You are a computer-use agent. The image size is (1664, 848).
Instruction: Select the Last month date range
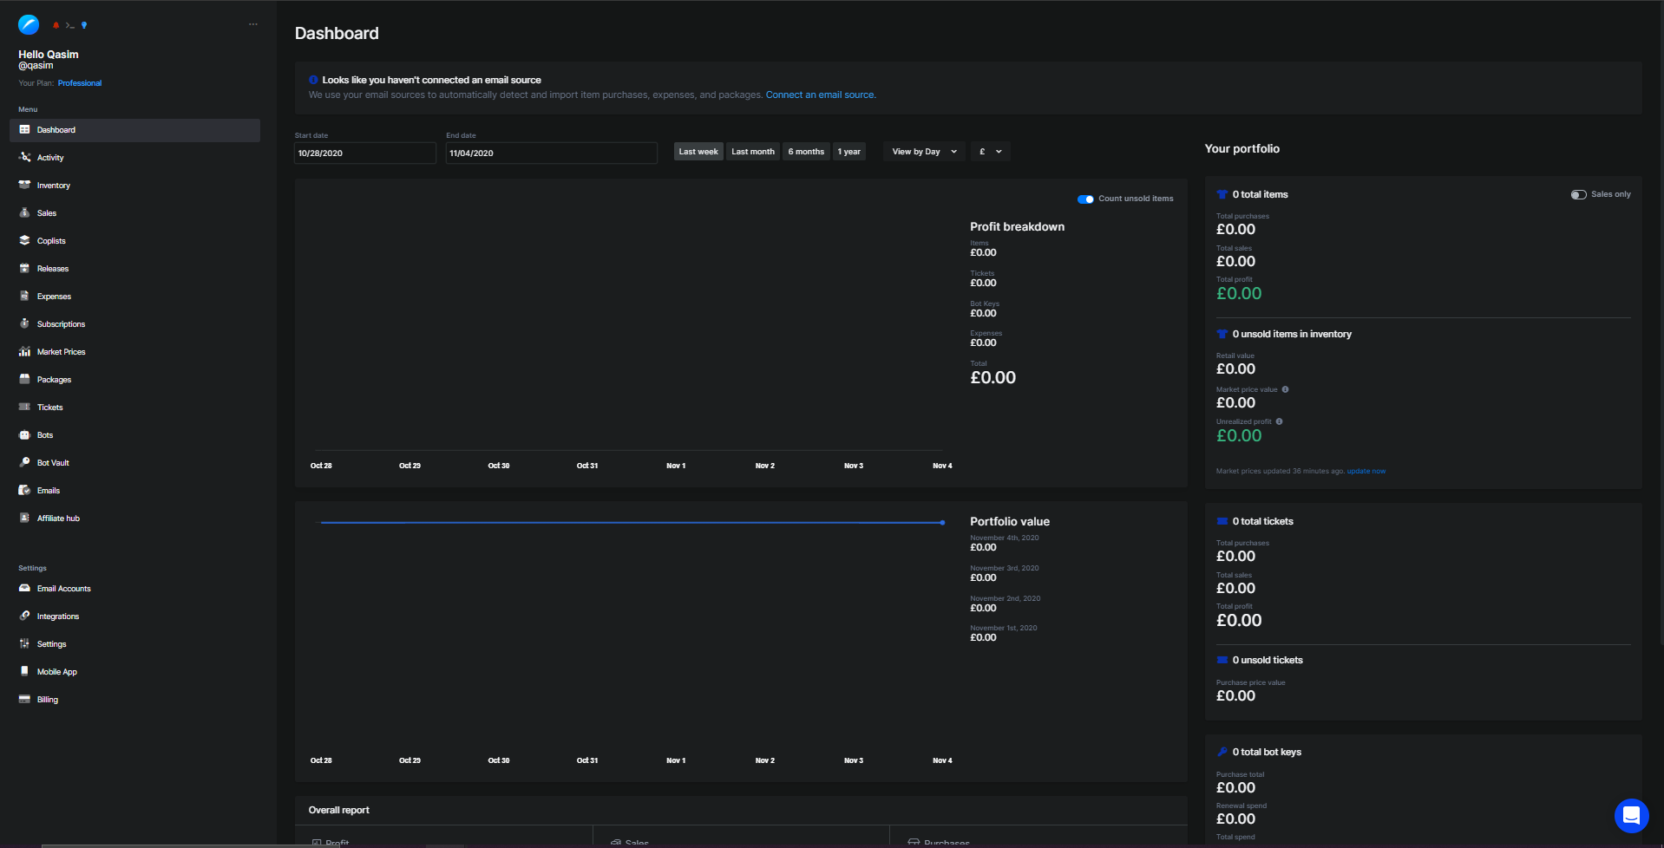(x=752, y=152)
